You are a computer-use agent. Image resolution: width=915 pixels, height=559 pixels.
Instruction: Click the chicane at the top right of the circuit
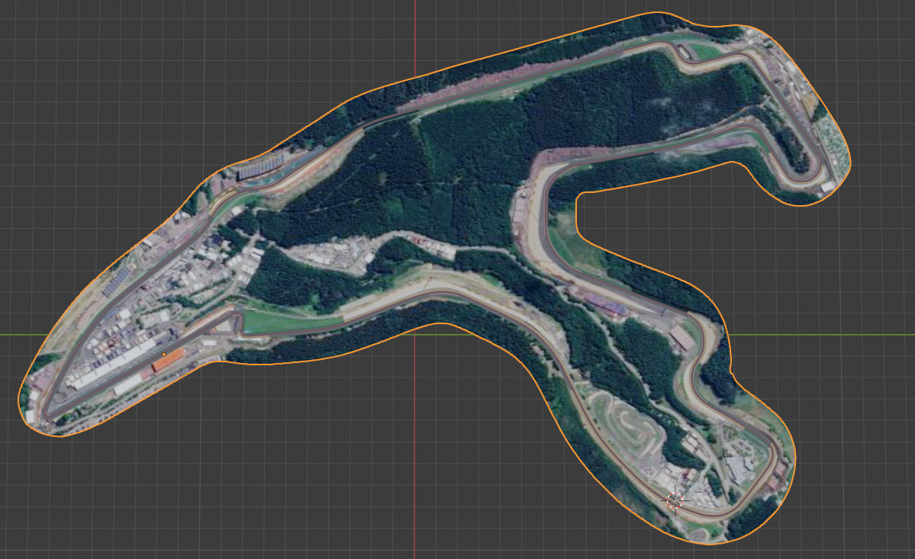click(681, 51)
